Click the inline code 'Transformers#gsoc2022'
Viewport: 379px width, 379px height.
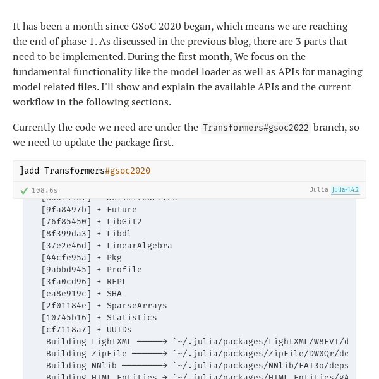pos(256,128)
